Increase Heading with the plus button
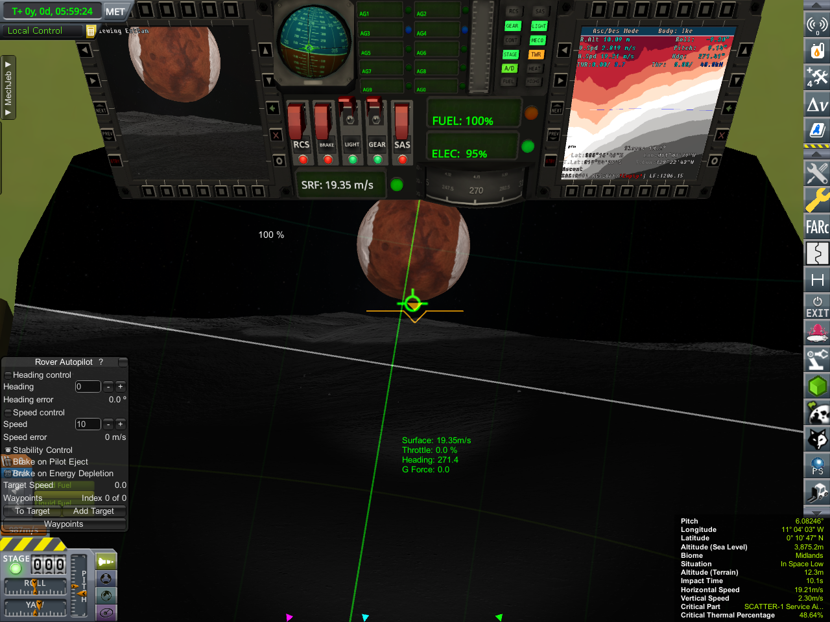Image resolution: width=830 pixels, height=622 pixels. pos(120,387)
